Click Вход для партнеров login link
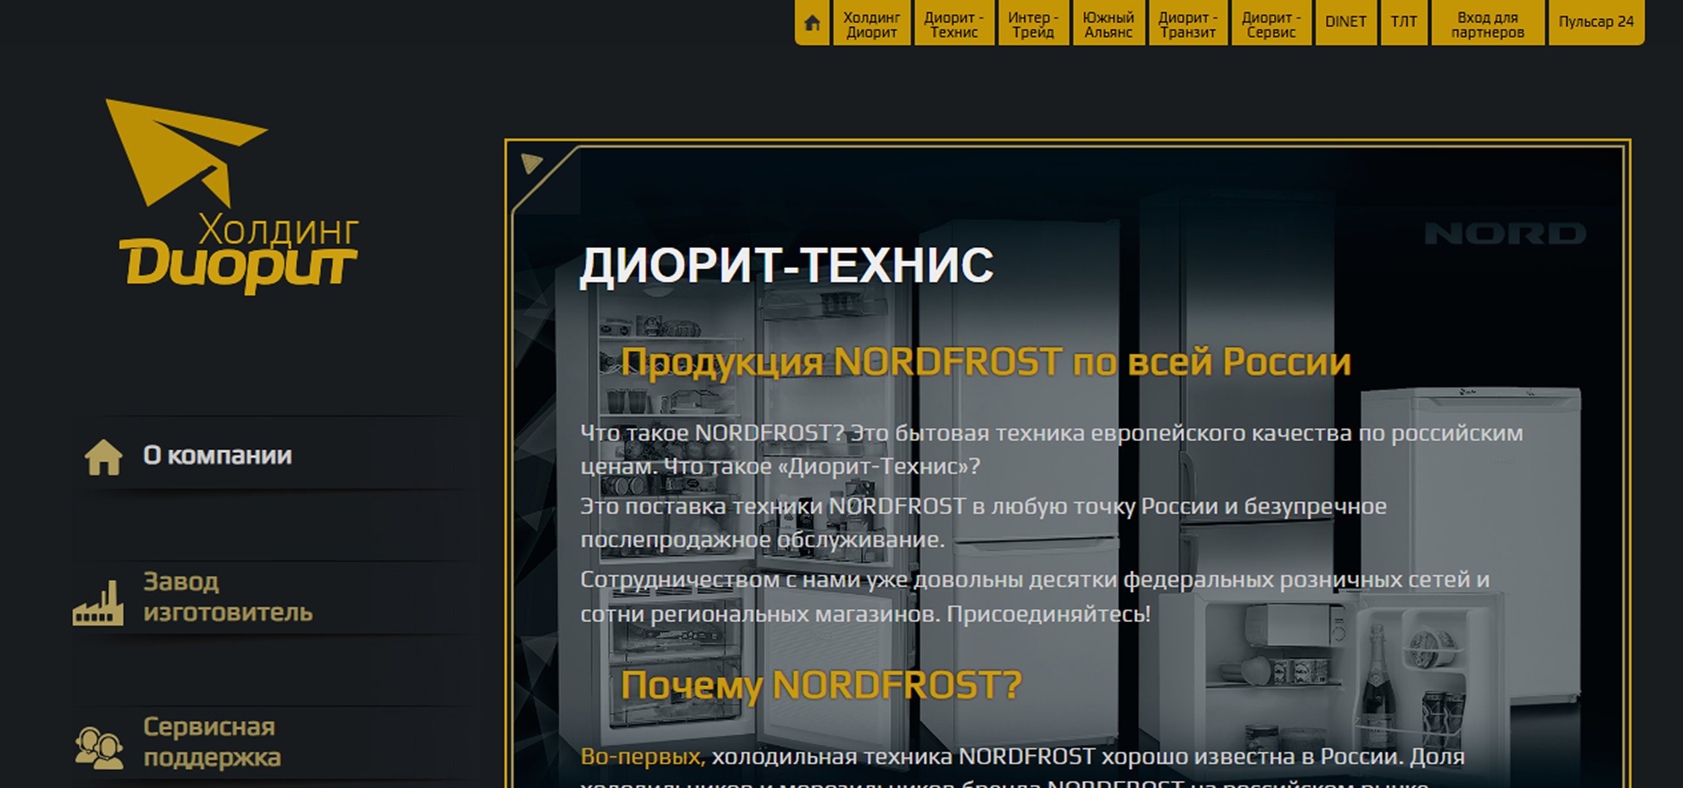1683x788 pixels. tap(1487, 25)
